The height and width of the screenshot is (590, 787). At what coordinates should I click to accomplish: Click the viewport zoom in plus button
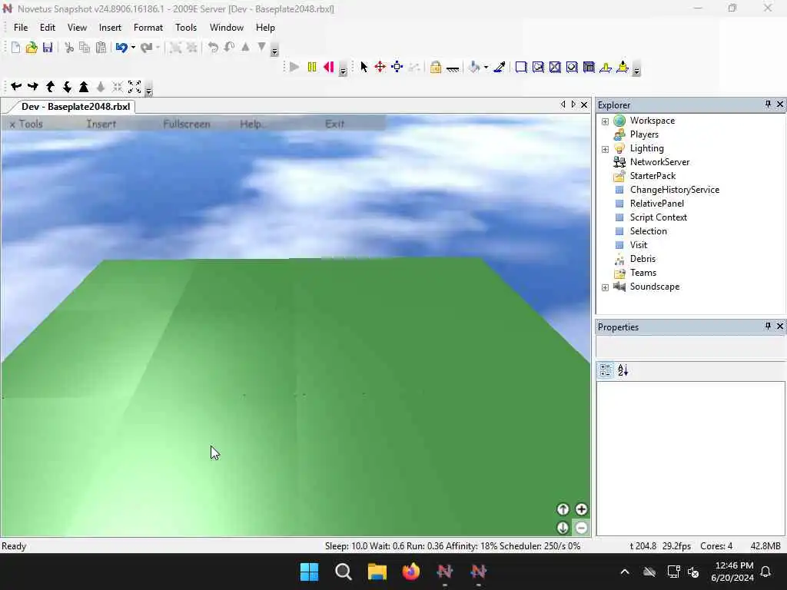pos(581,509)
